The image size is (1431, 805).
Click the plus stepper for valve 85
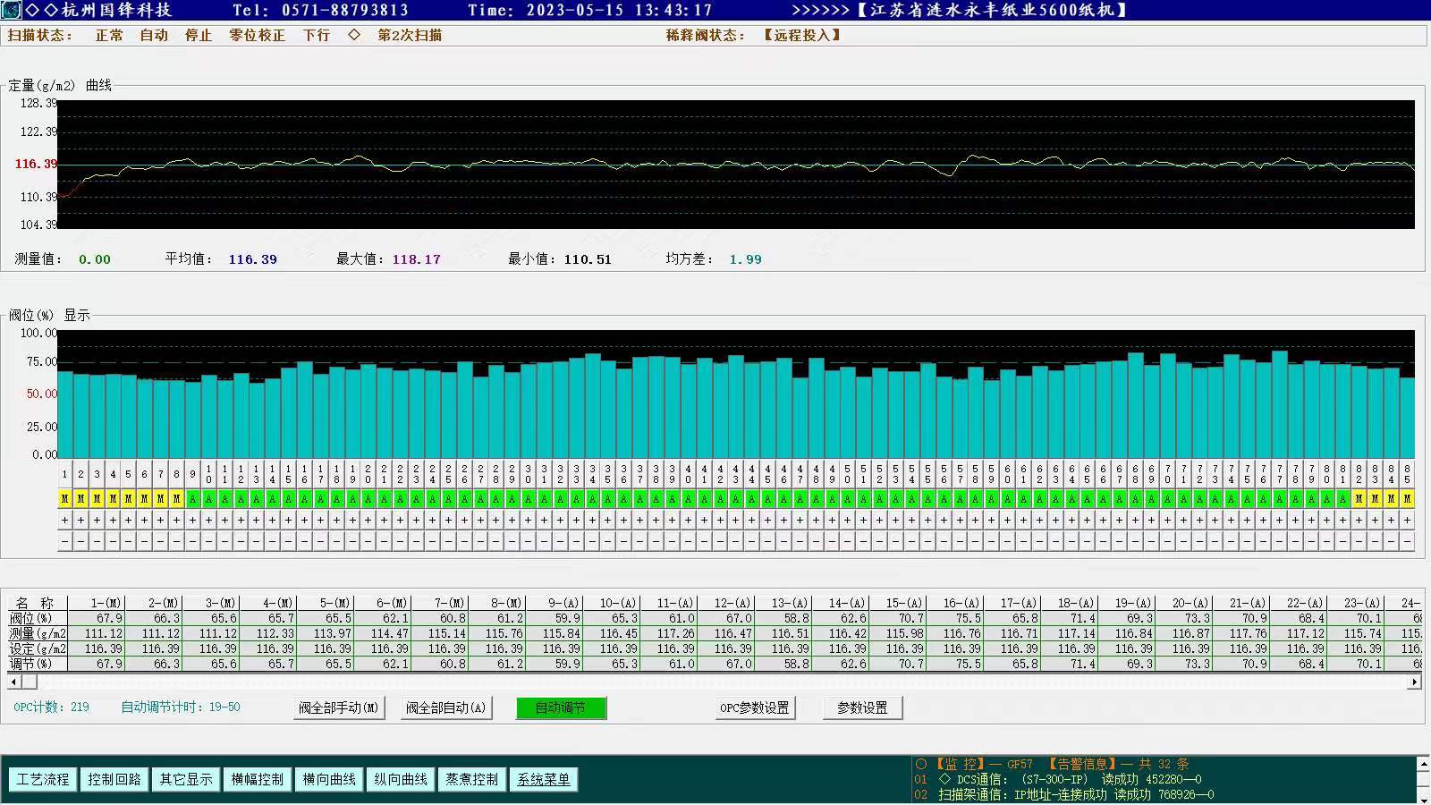(x=1407, y=520)
